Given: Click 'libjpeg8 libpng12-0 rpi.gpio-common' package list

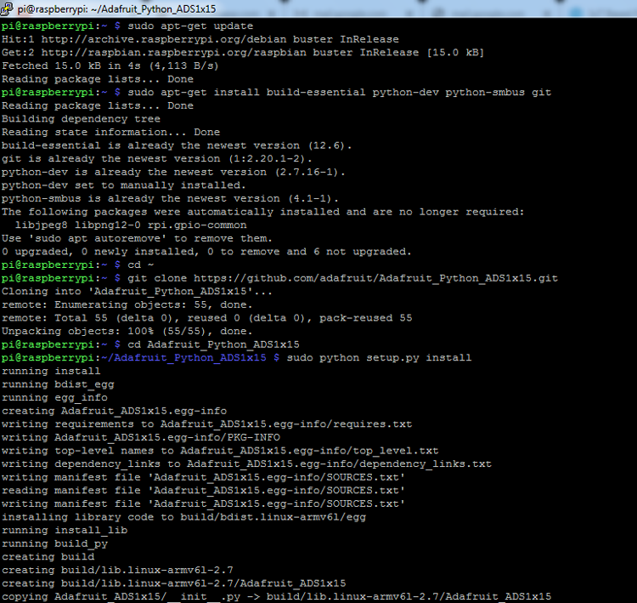Looking at the screenshot, I should point(131,225).
